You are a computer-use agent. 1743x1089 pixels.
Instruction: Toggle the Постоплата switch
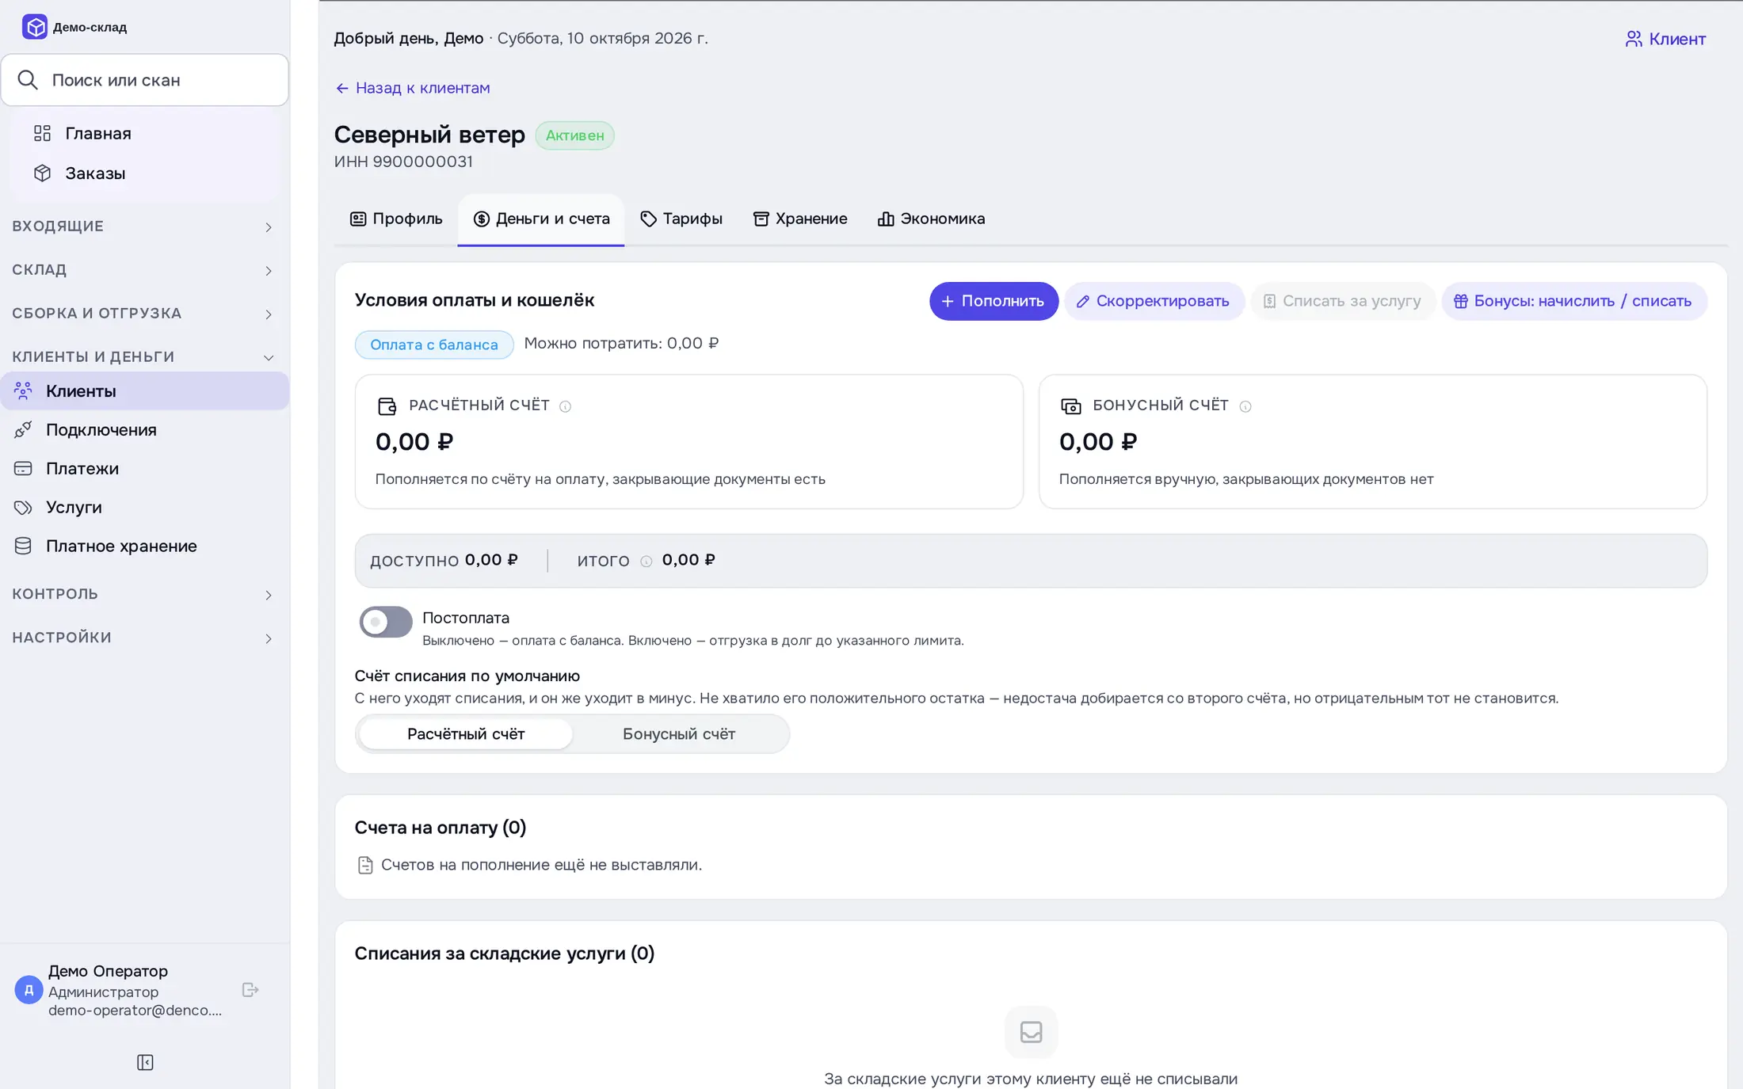tap(386, 622)
